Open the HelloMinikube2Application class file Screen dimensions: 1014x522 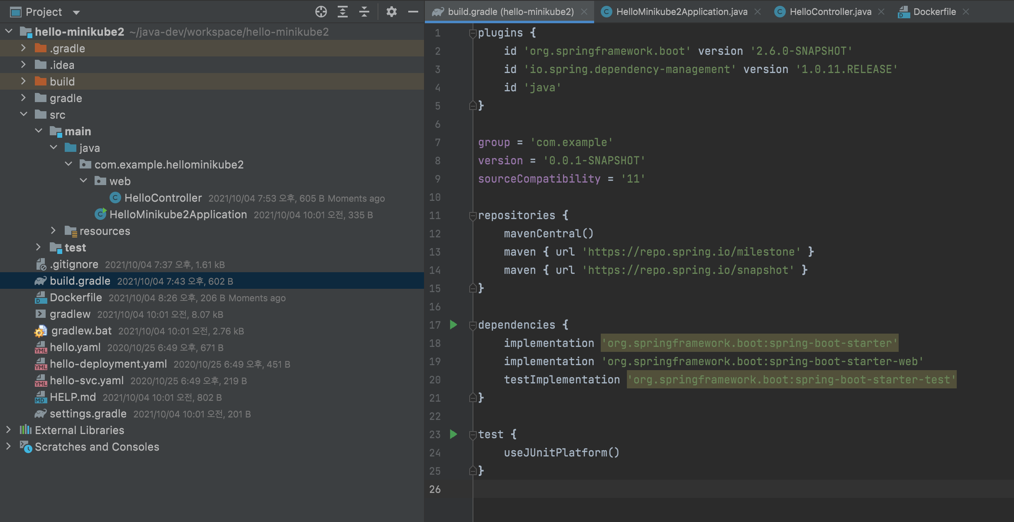point(178,215)
